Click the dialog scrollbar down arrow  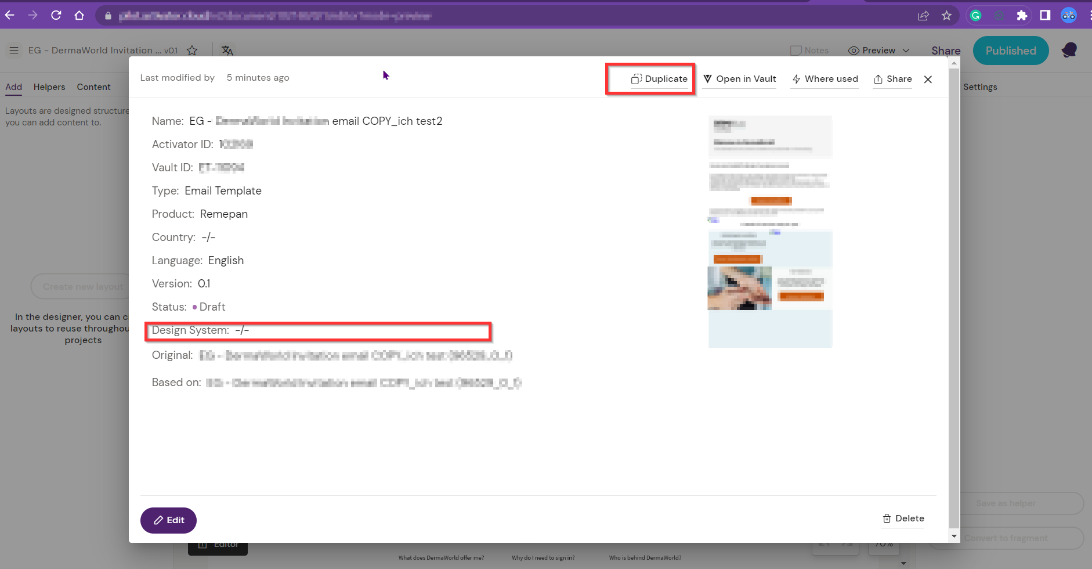point(954,536)
